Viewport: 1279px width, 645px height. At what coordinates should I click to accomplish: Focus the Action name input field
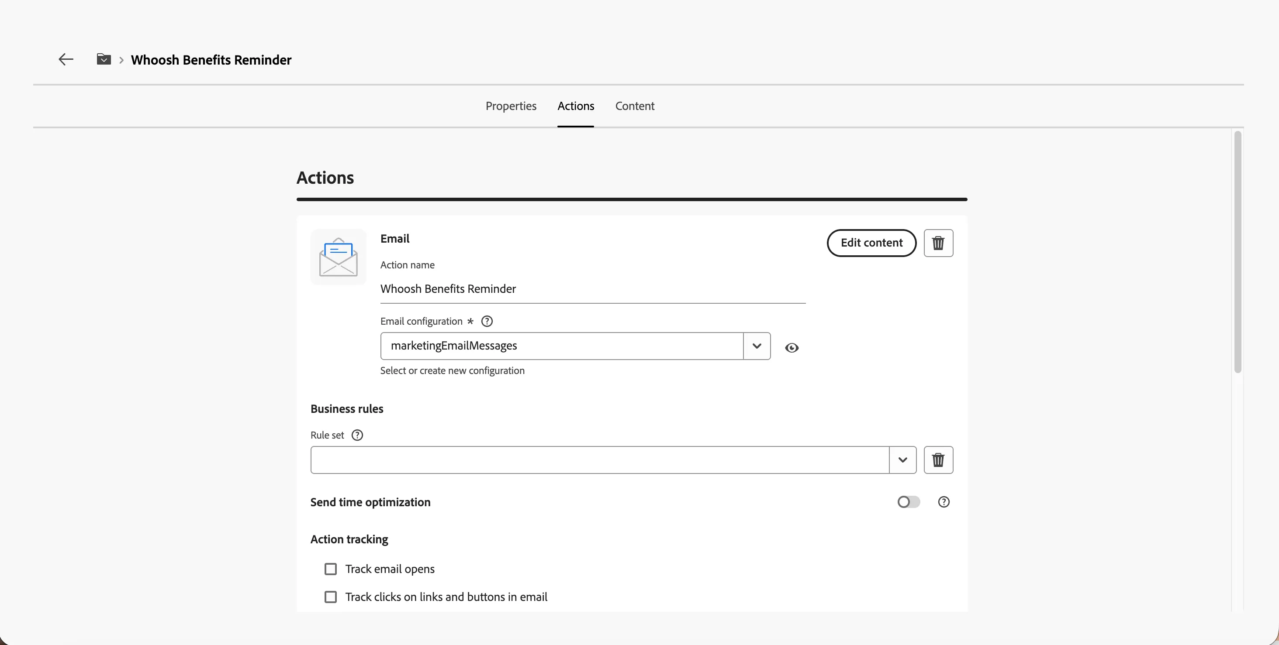(x=593, y=289)
